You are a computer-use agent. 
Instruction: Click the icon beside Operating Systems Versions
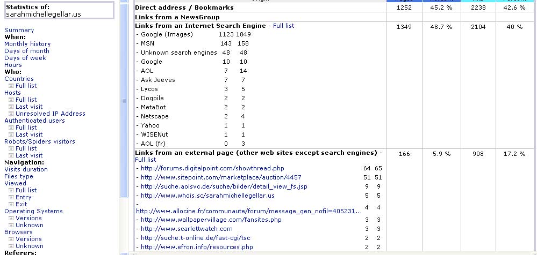click(x=11, y=218)
